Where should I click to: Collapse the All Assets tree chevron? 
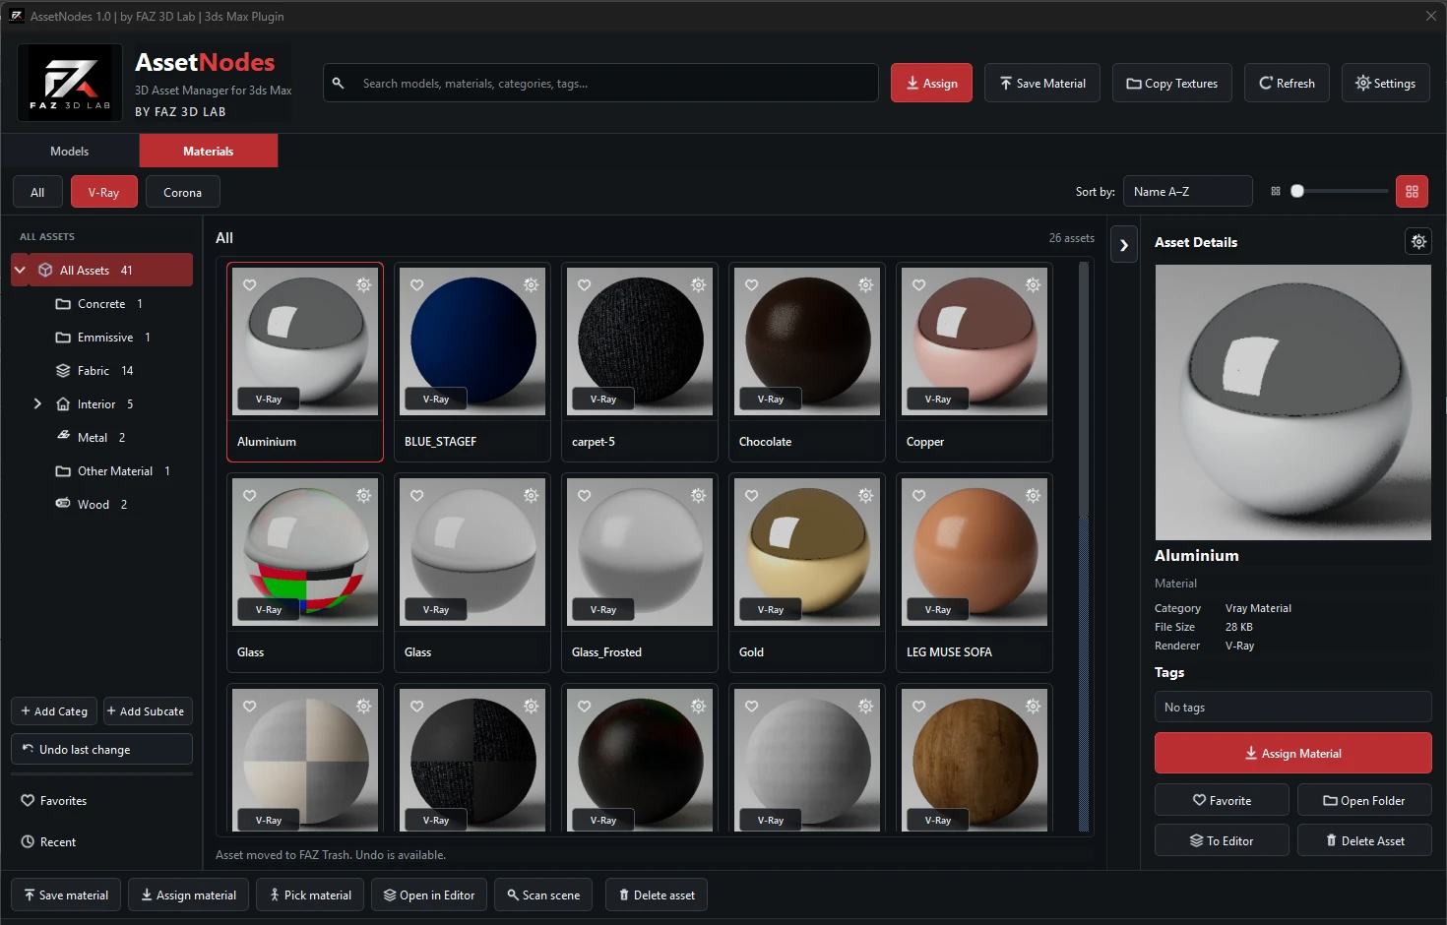pos(20,270)
